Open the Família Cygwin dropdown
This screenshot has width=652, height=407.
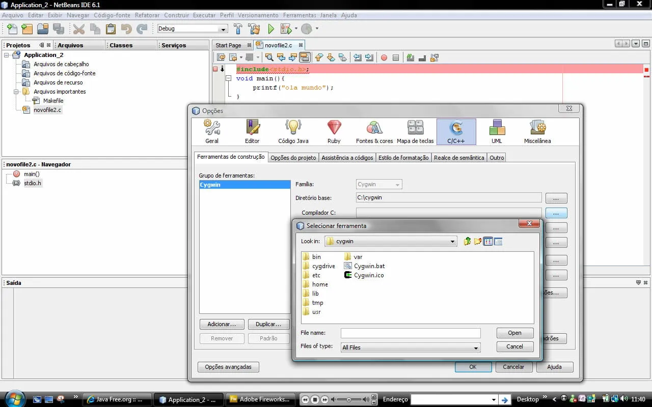[x=379, y=184]
